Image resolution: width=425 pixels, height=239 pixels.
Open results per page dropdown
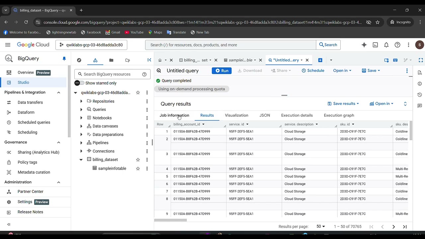point(321,226)
